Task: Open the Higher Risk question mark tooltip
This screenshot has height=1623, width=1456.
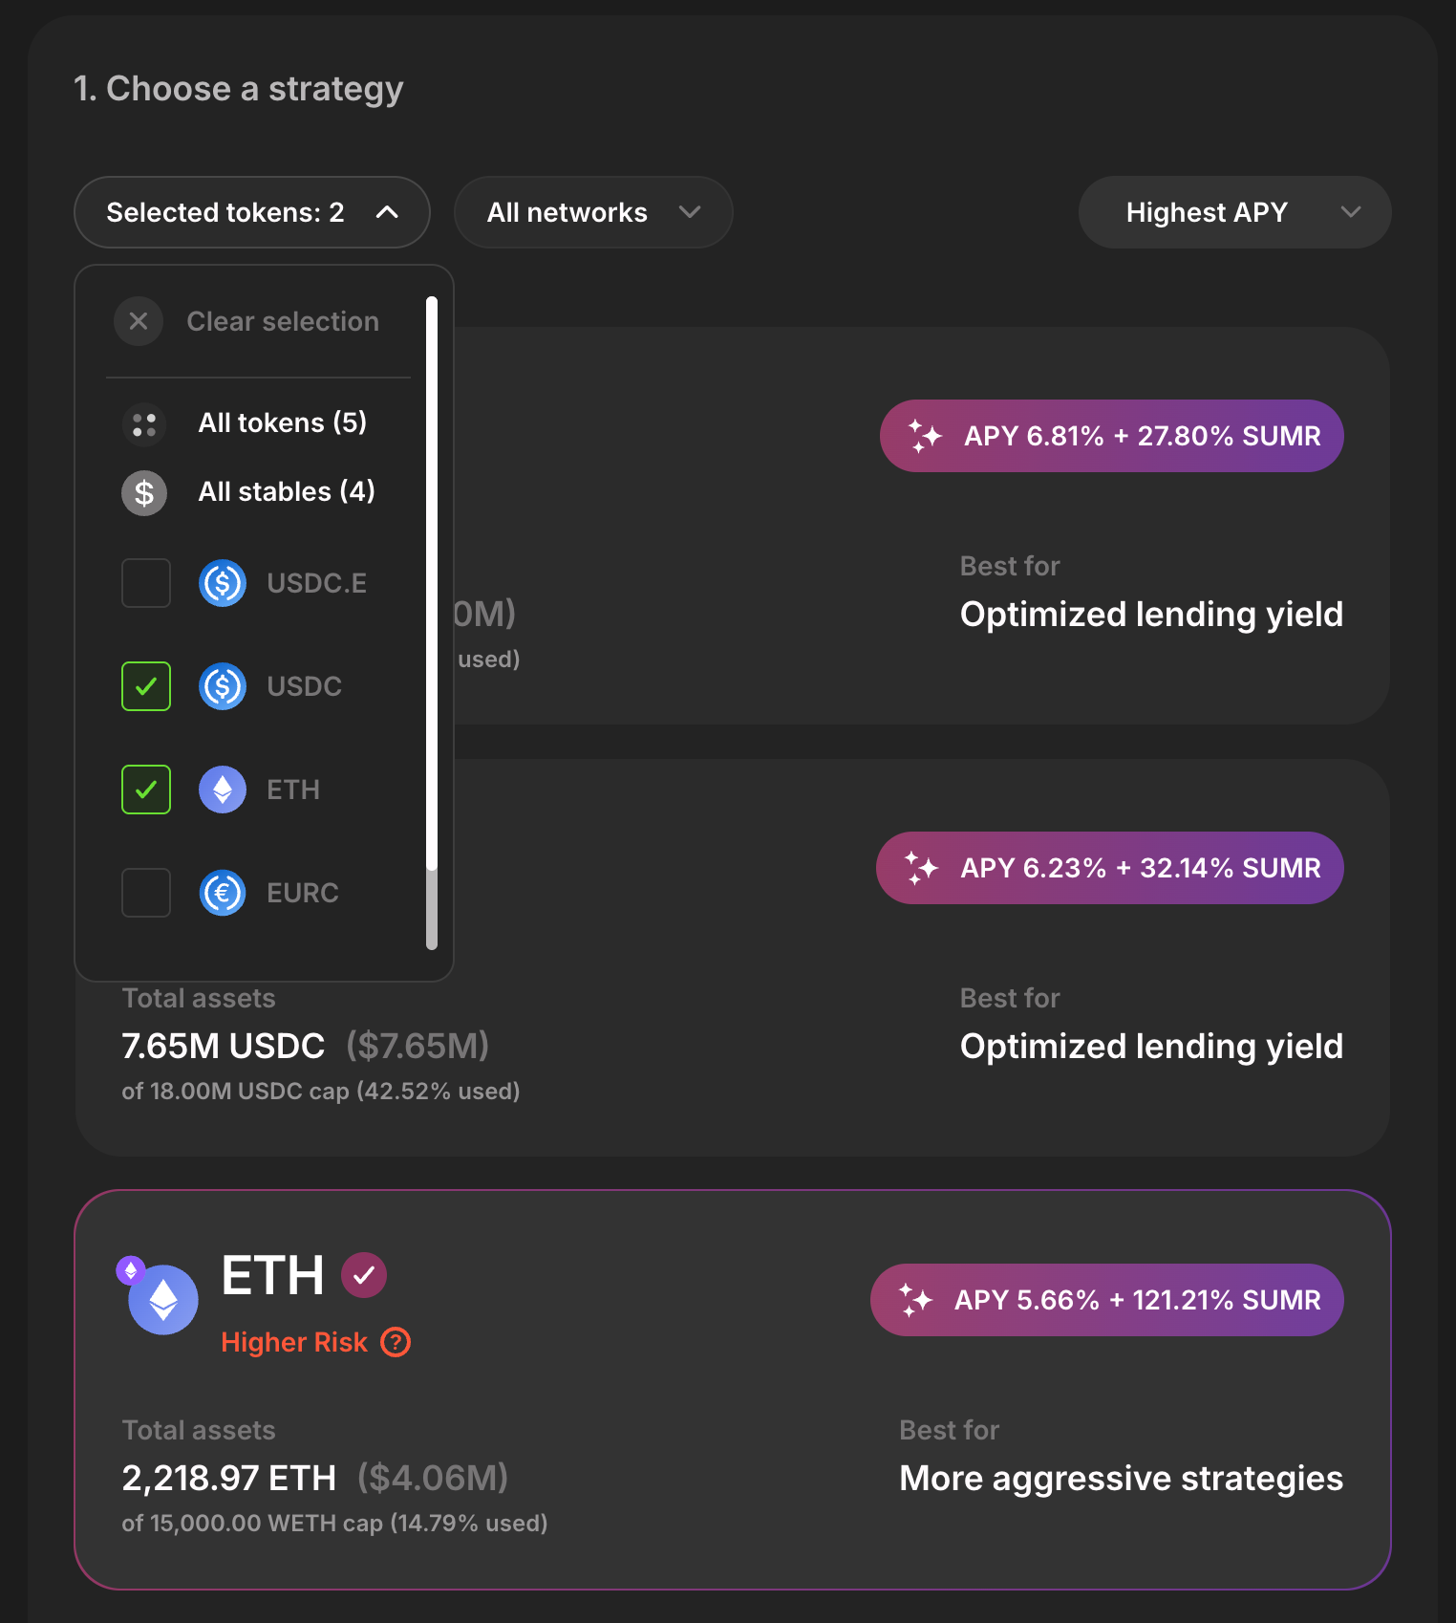Action: coord(396,1342)
